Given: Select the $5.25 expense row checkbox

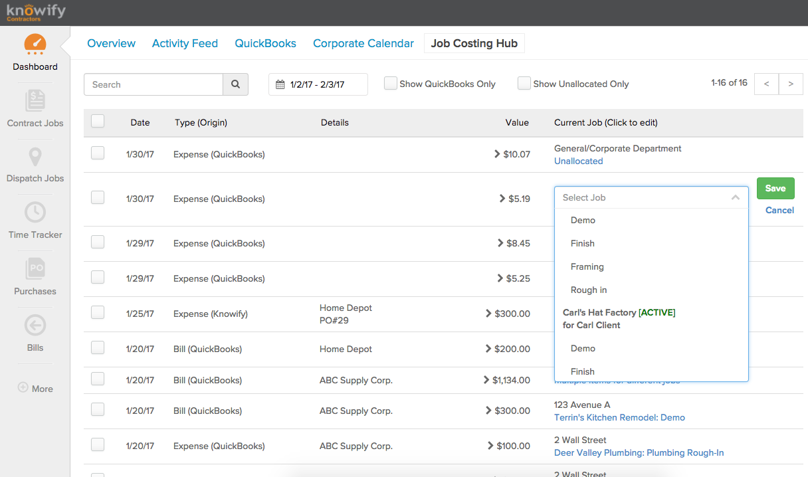Looking at the screenshot, I should 98,277.
